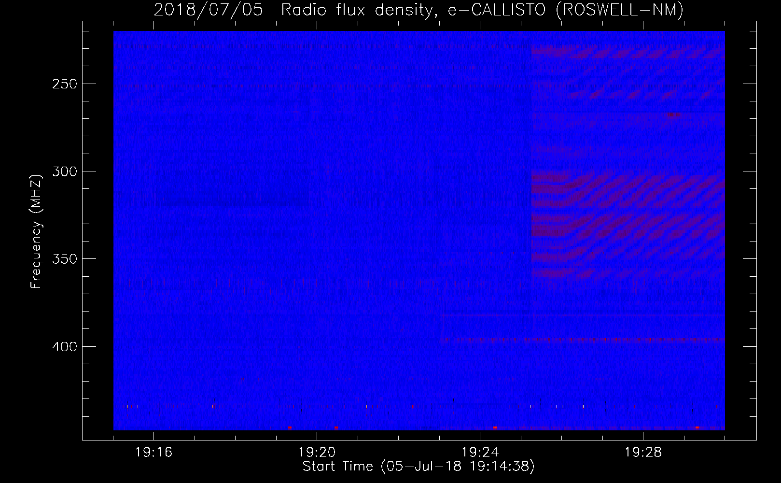Click the plot title mentioning e-CALLISTO ROSWELL-NM
The image size is (781, 483).
click(418, 10)
